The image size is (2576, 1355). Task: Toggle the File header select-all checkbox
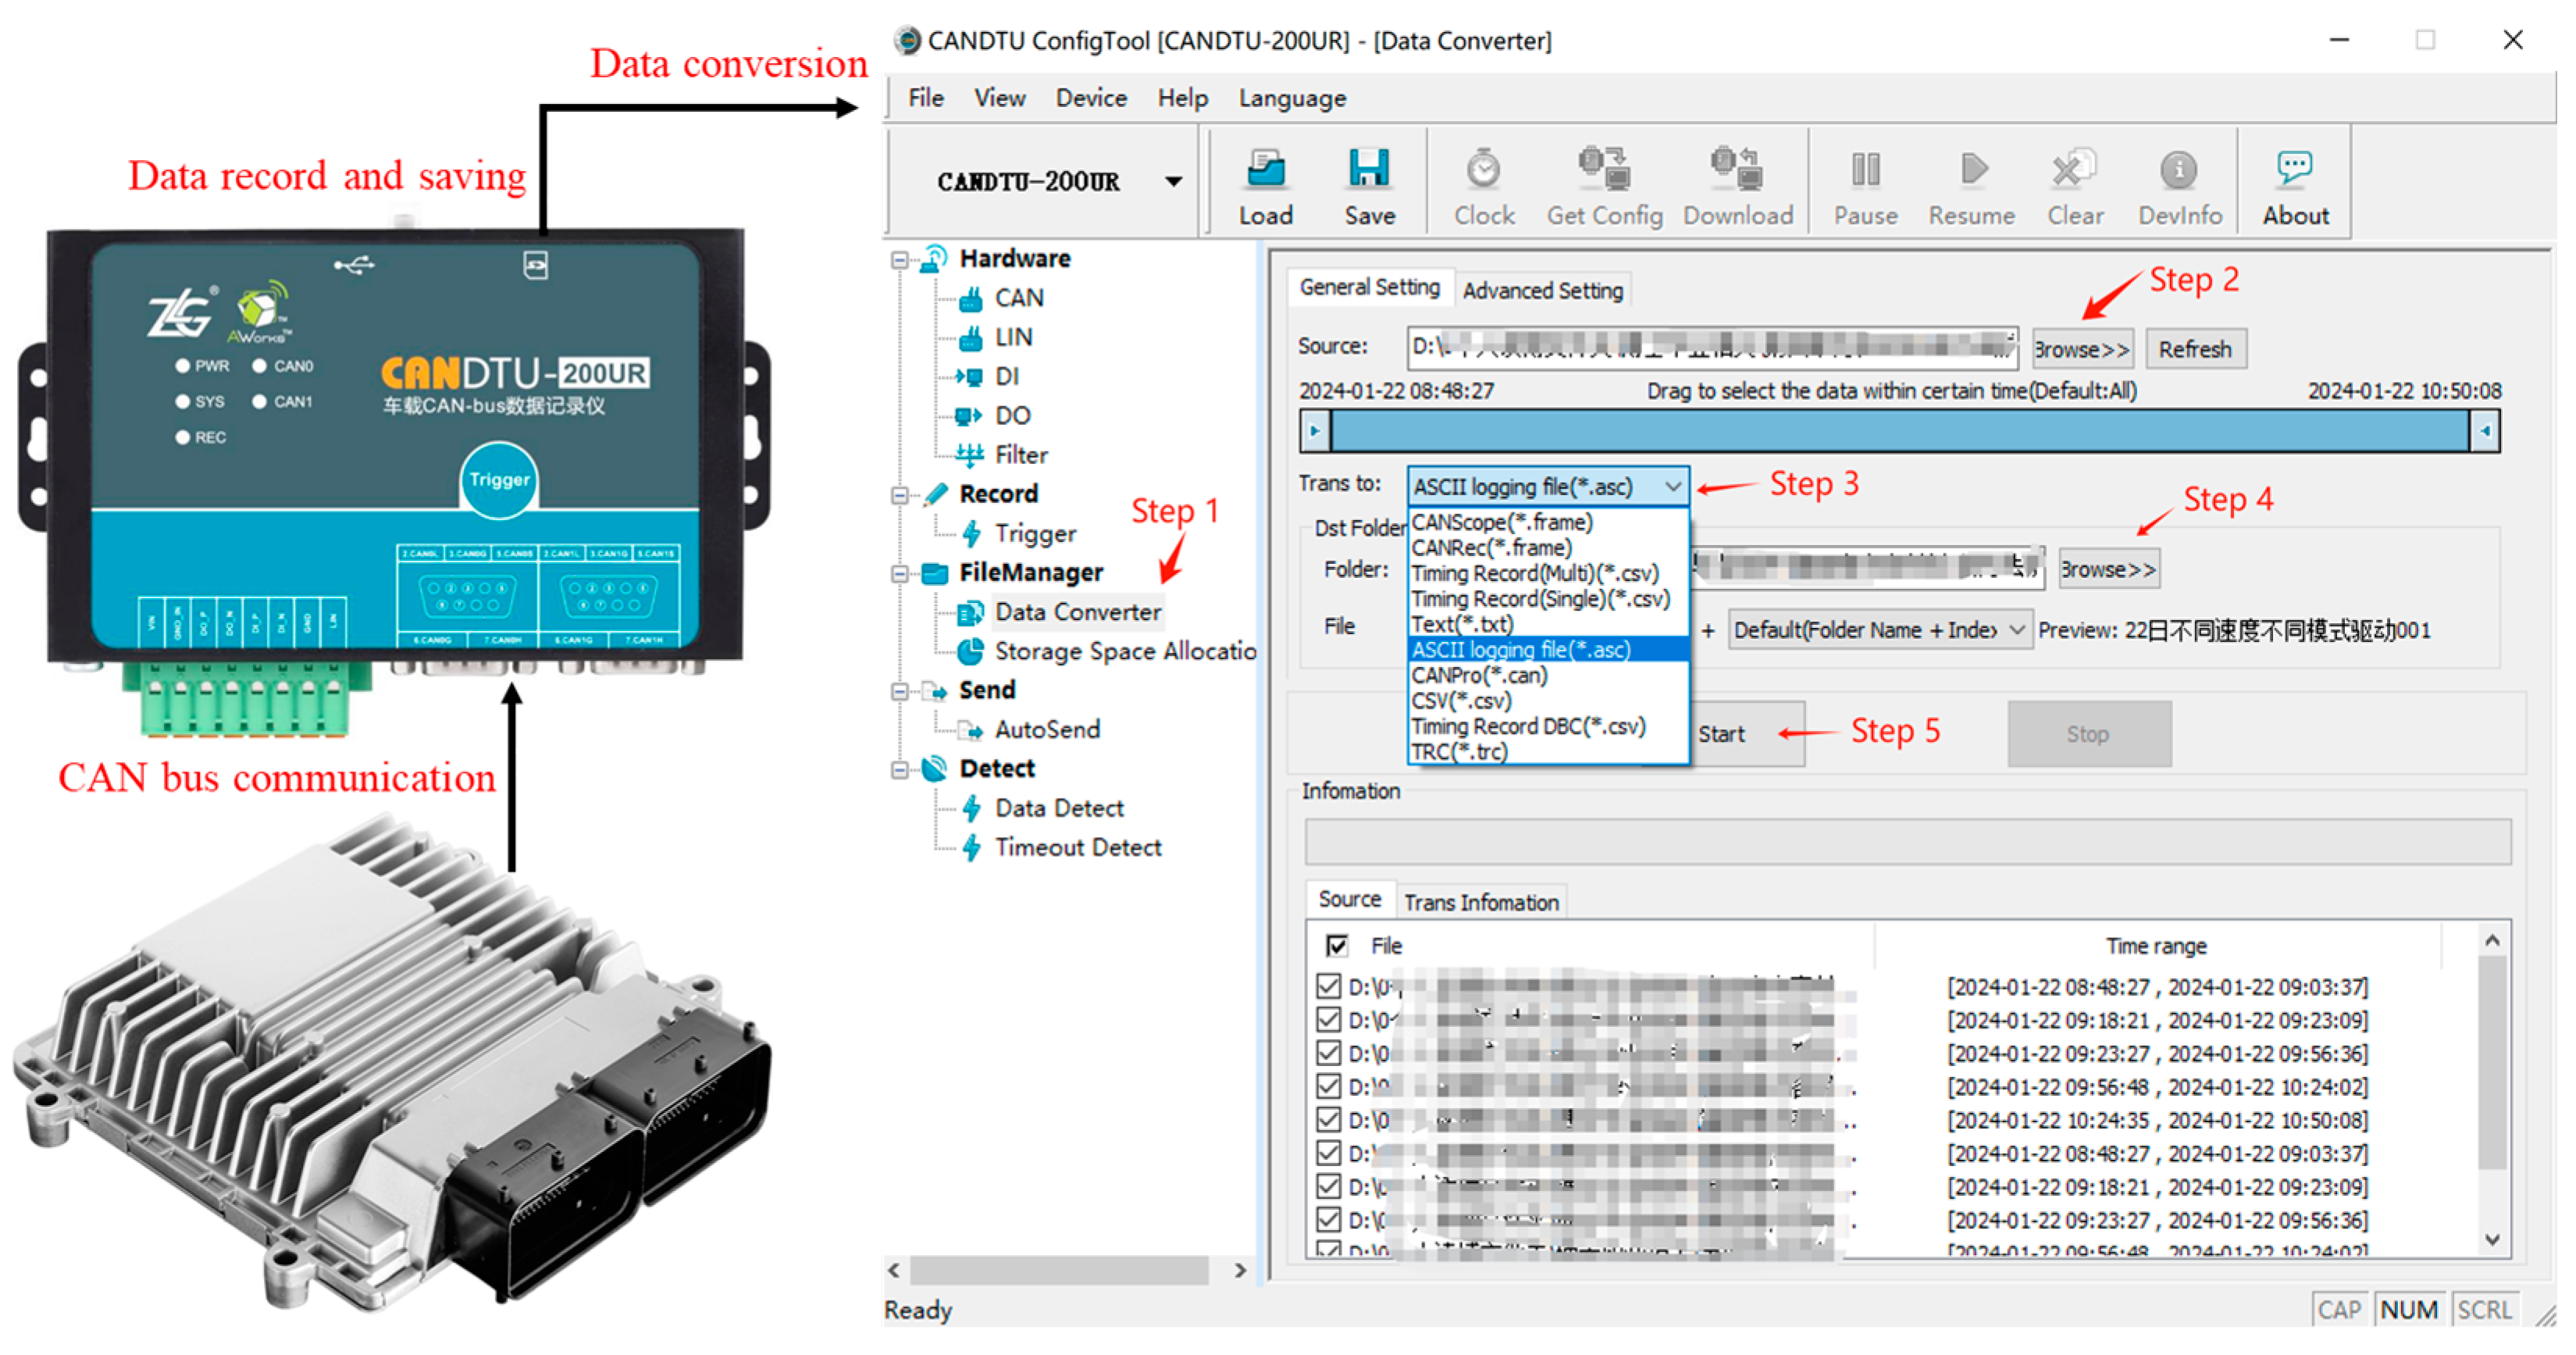(x=1336, y=945)
